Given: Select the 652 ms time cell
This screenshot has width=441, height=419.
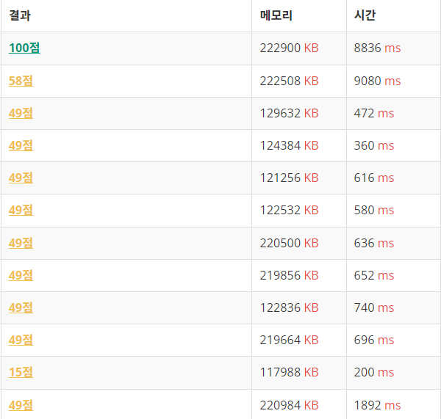Looking at the screenshot, I should point(394,275).
